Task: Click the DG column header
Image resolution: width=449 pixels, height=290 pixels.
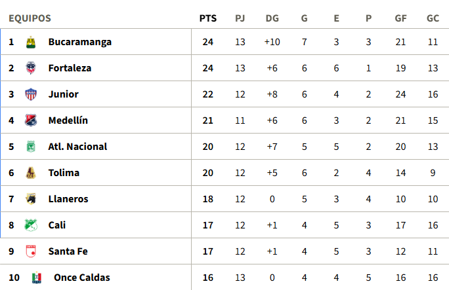Action: click(x=272, y=18)
